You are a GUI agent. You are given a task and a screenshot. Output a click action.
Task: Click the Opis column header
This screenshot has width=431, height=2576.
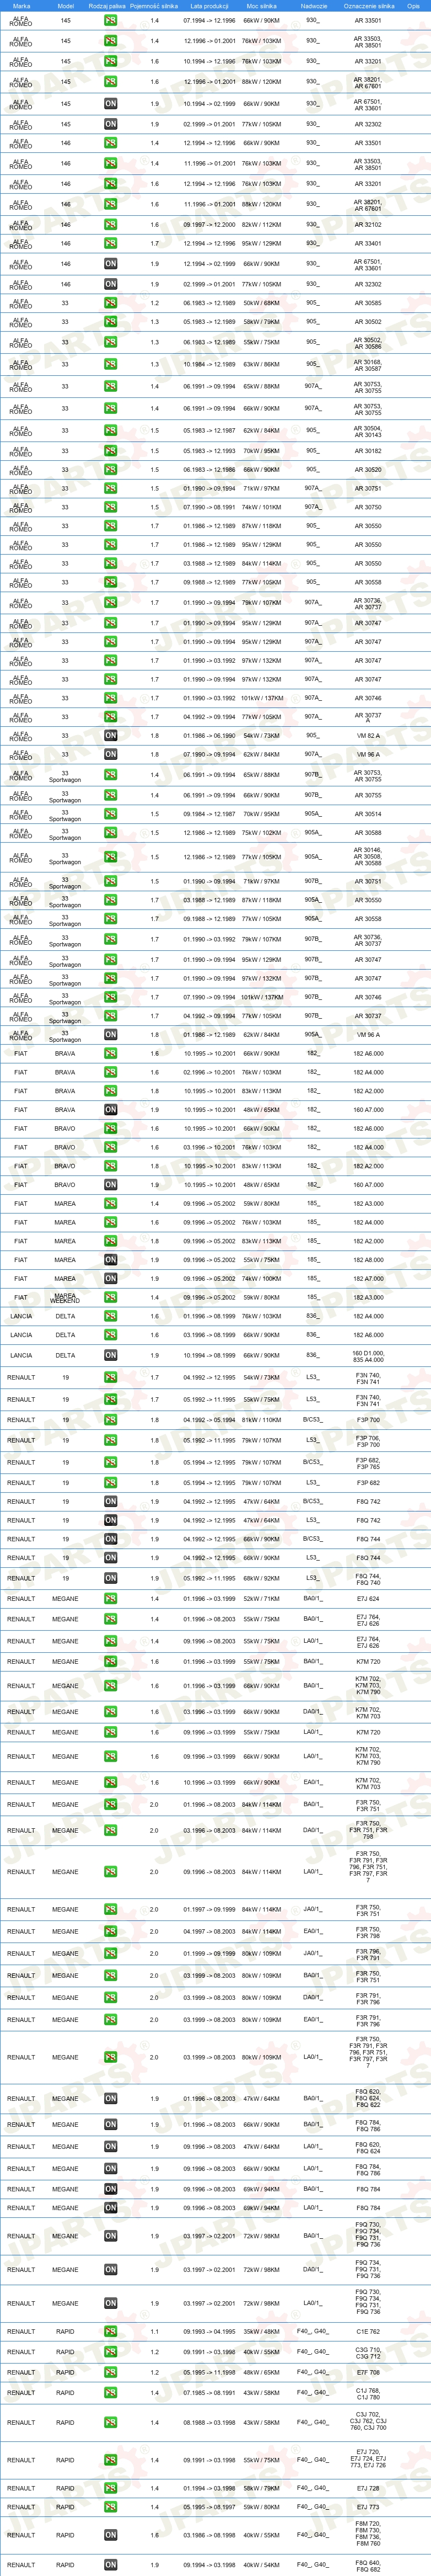point(413,6)
